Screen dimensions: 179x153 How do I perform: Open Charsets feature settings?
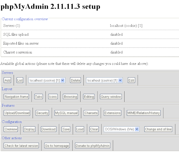coord(91,113)
